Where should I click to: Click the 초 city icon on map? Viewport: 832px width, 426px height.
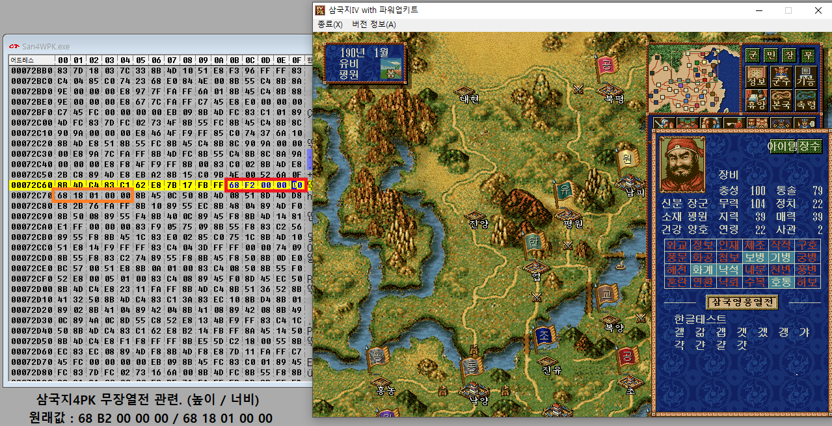point(632,383)
